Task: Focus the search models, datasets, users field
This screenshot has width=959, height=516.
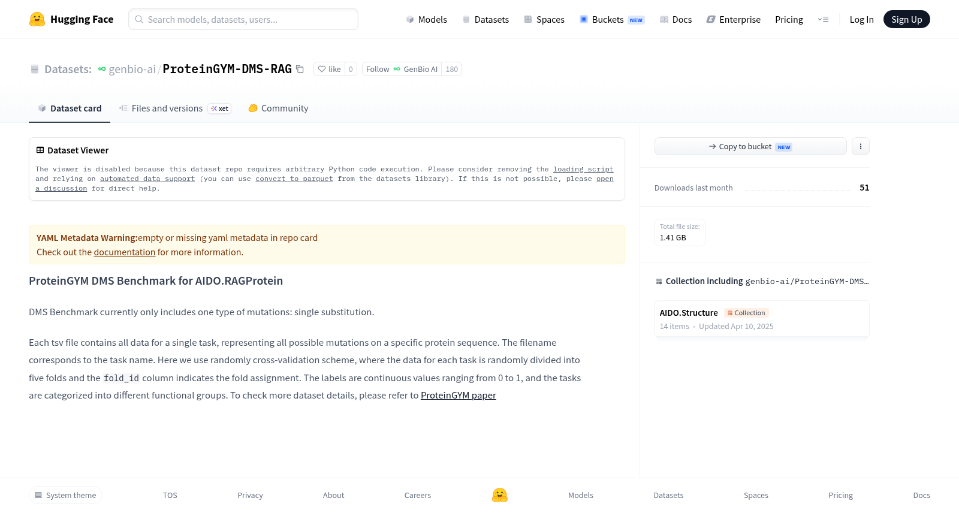Action: pos(243,19)
